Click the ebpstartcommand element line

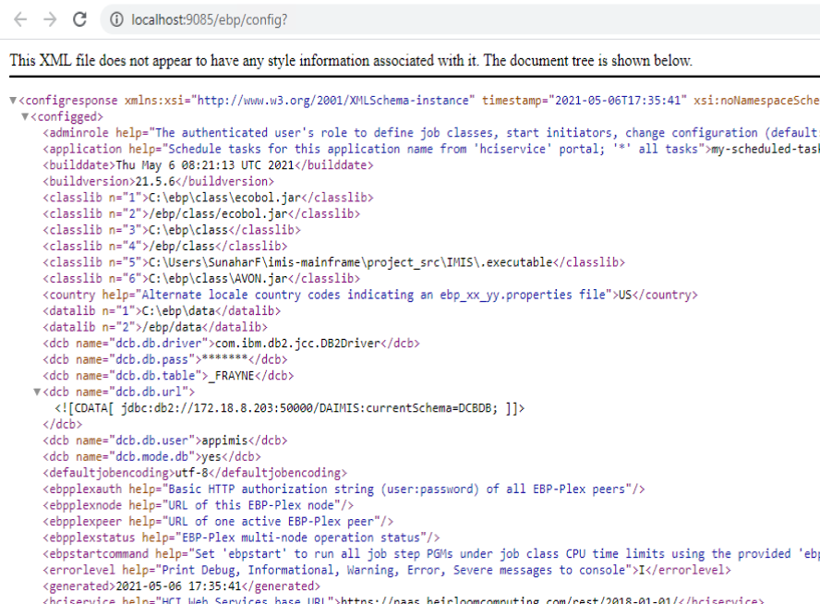(x=431, y=554)
